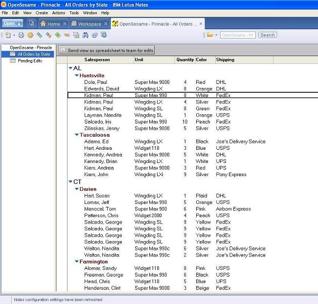Click the spreadsheet icon on action button
The width and height of the screenshot is (318, 304).
click(63, 50)
